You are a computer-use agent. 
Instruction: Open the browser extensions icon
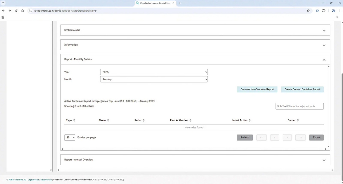(x=324, y=10)
